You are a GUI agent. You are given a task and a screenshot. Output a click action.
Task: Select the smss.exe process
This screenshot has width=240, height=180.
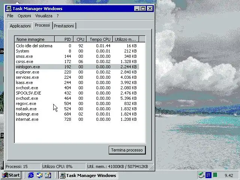click(x=77, y=56)
